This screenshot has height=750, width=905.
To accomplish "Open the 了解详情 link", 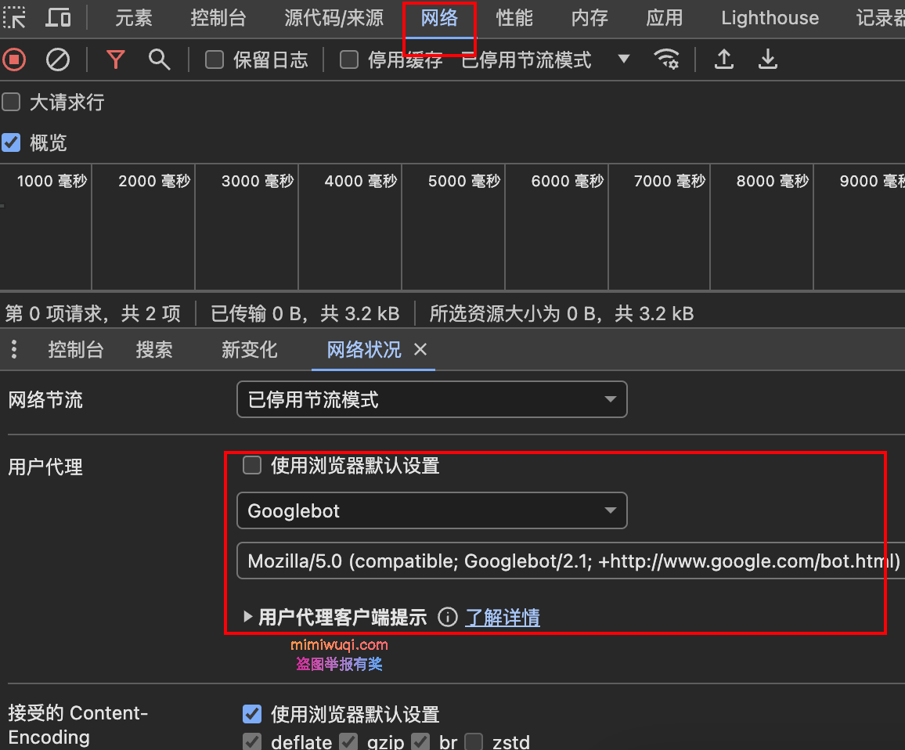I will click(502, 617).
